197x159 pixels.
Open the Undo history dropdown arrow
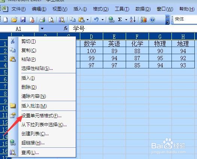(x=103, y=20)
